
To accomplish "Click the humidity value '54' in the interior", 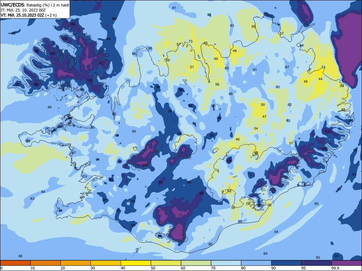I will [x=256, y=129].
